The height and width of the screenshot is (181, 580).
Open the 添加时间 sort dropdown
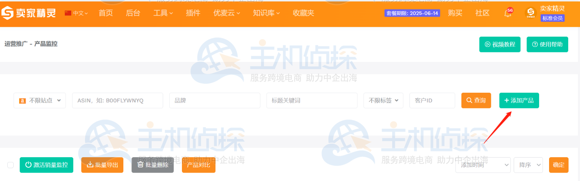(483, 165)
